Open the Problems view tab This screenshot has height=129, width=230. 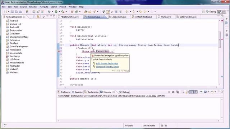pos(64,92)
